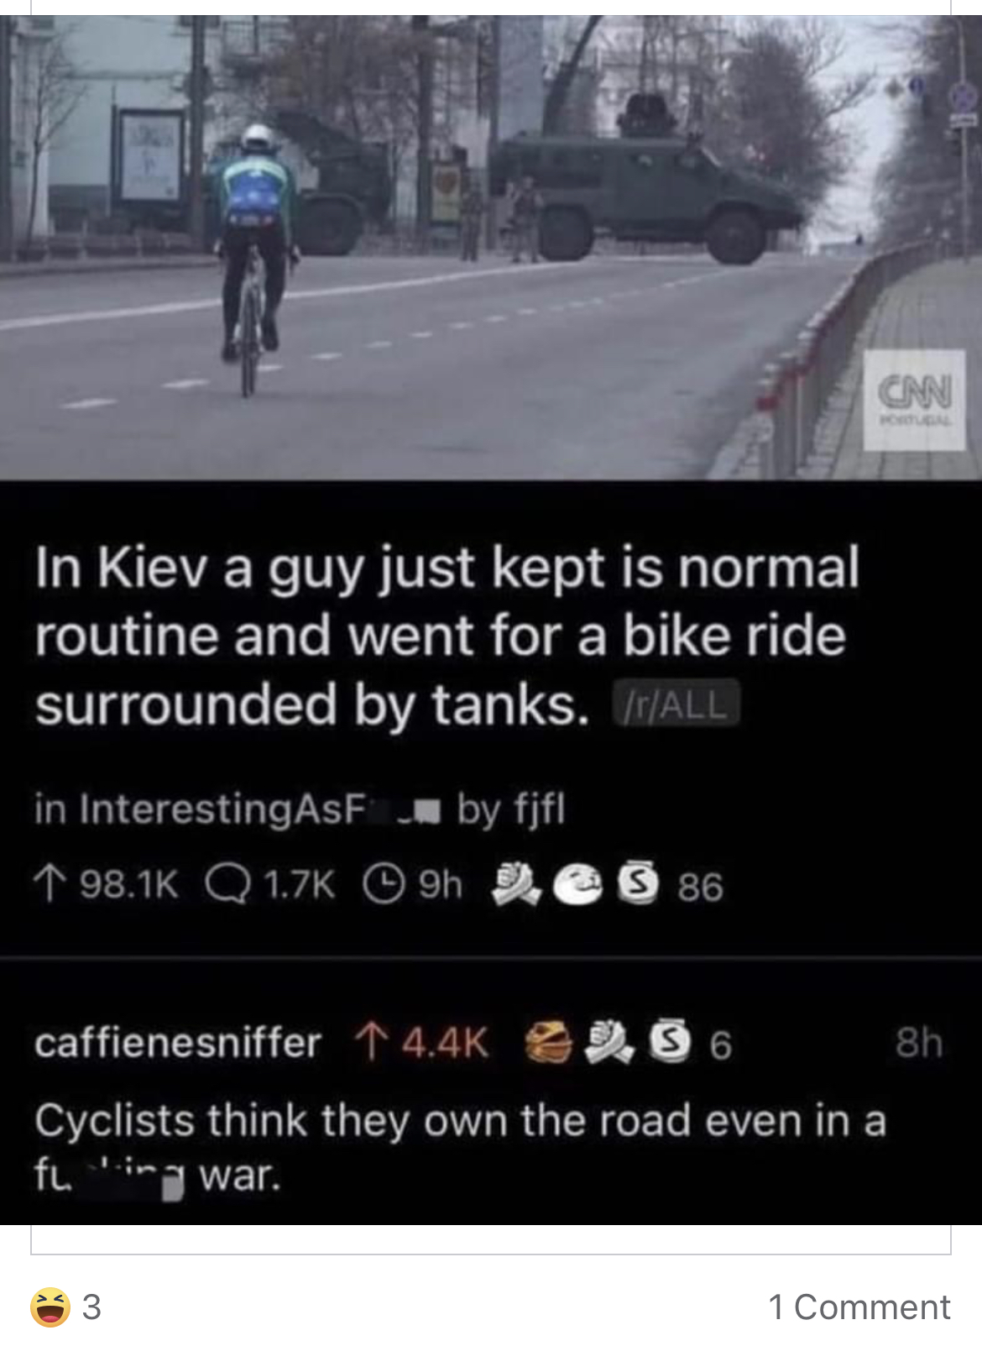Click the comment's burger award icon

coord(548,1044)
